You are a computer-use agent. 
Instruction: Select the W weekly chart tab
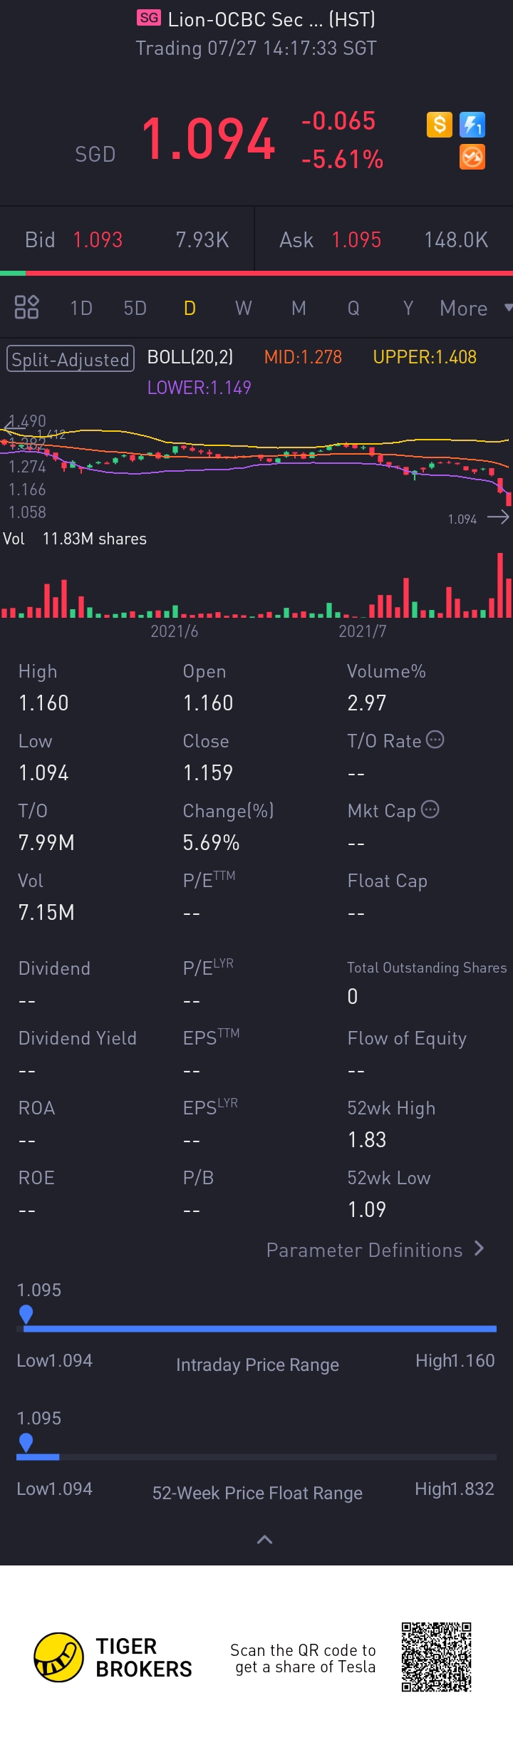(x=244, y=308)
